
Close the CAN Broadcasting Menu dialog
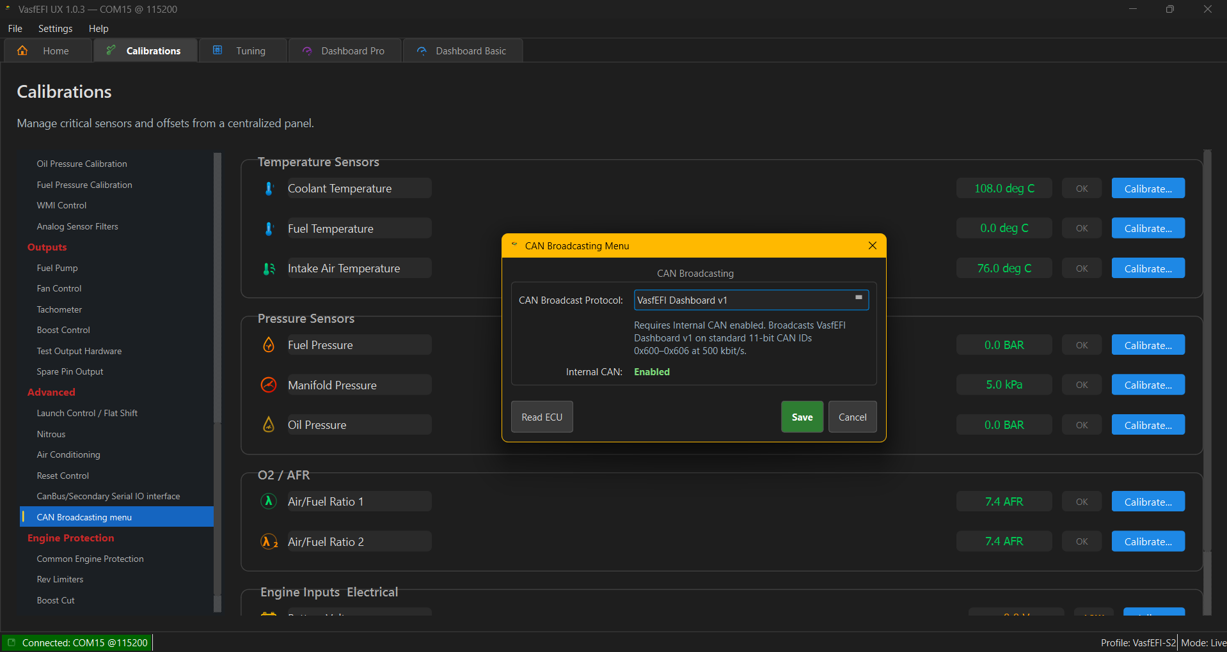873,245
